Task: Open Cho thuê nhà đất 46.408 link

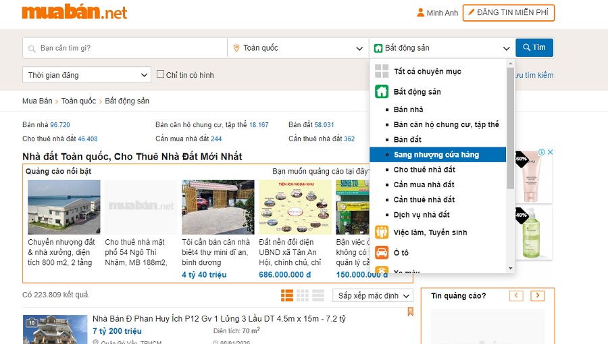Action: [59, 139]
